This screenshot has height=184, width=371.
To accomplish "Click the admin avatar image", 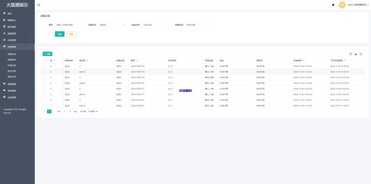I will pos(342,5).
